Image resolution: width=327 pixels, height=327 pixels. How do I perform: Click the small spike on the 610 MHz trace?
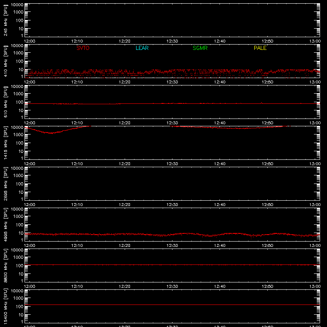[262, 103]
